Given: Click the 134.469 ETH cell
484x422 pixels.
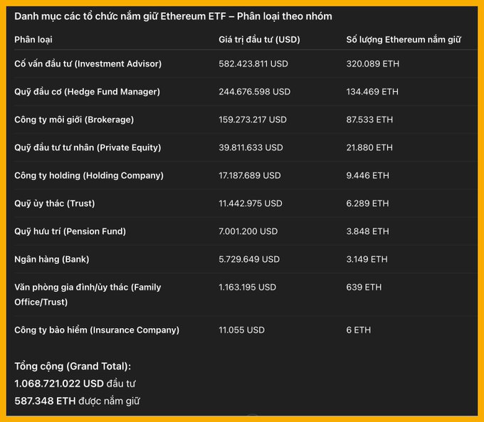Looking at the screenshot, I should click(x=372, y=91).
